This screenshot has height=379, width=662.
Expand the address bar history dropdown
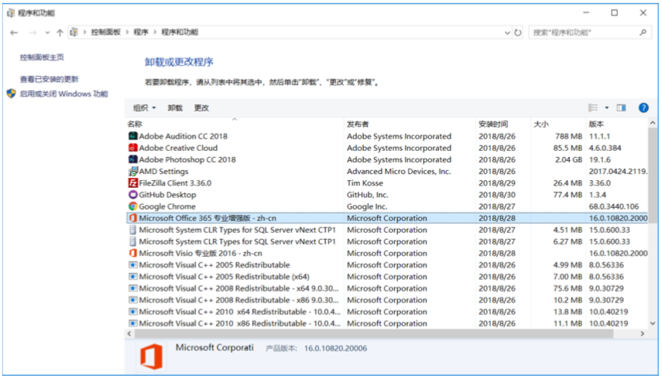tap(507, 32)
